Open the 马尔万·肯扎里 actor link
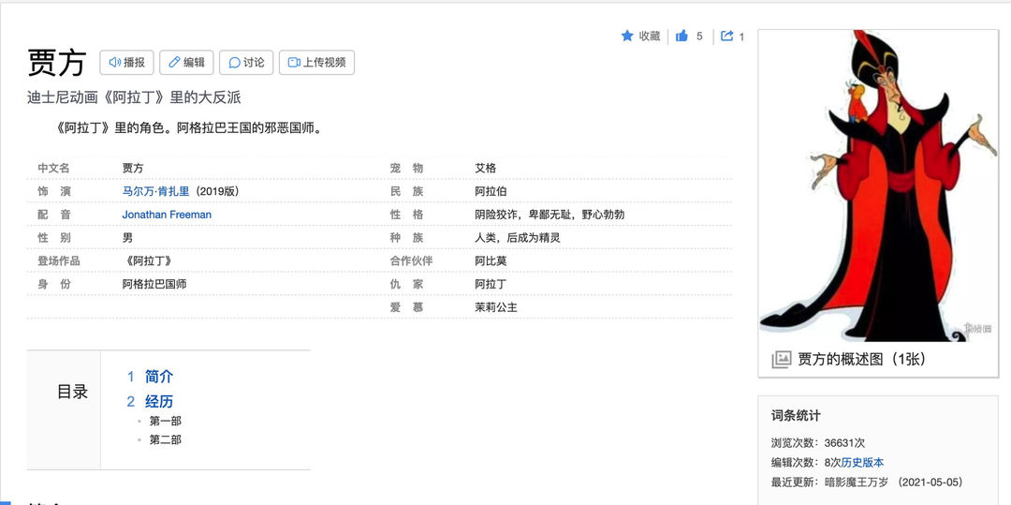The height and width of the screenshot is (505, 1011). 156,191
